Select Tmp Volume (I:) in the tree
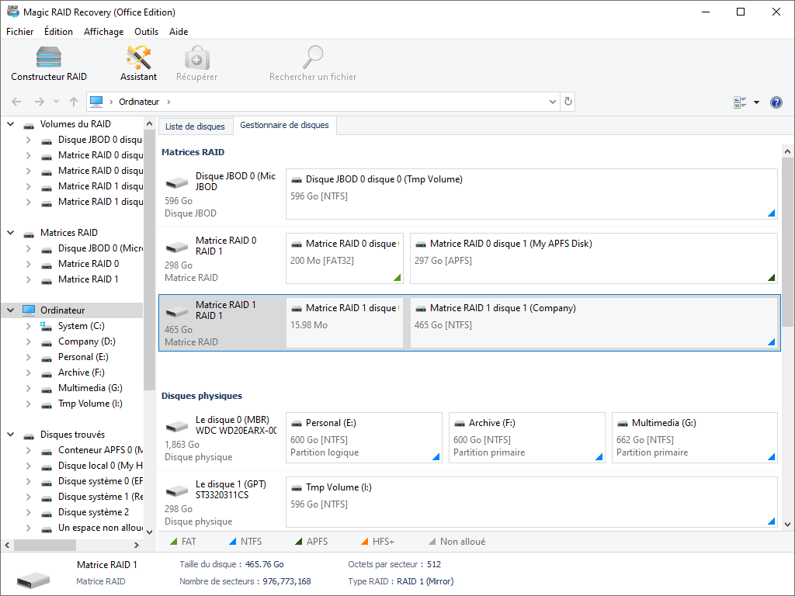The height and width of the screenshot is (596, 795). click(90, 404)
